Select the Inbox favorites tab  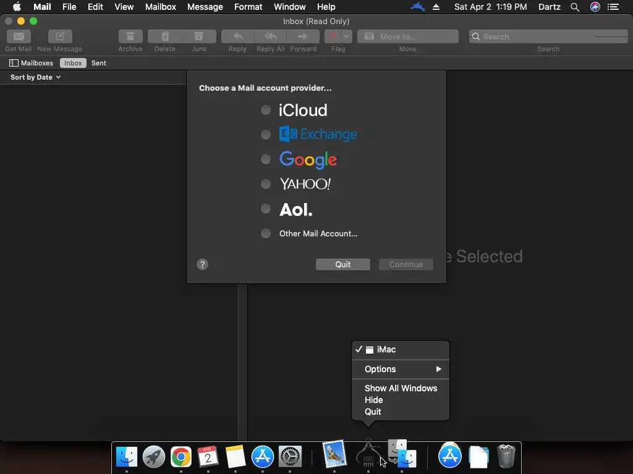tap(73, 63)
